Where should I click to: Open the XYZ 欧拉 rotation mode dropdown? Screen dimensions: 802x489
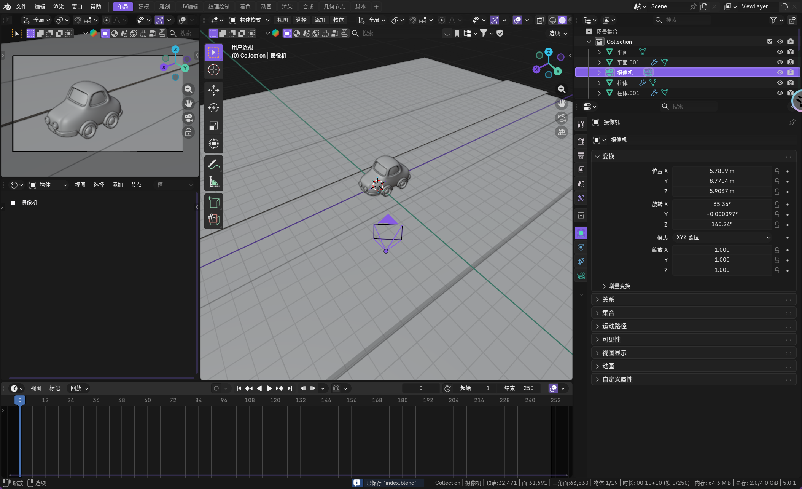coord(723,237)
